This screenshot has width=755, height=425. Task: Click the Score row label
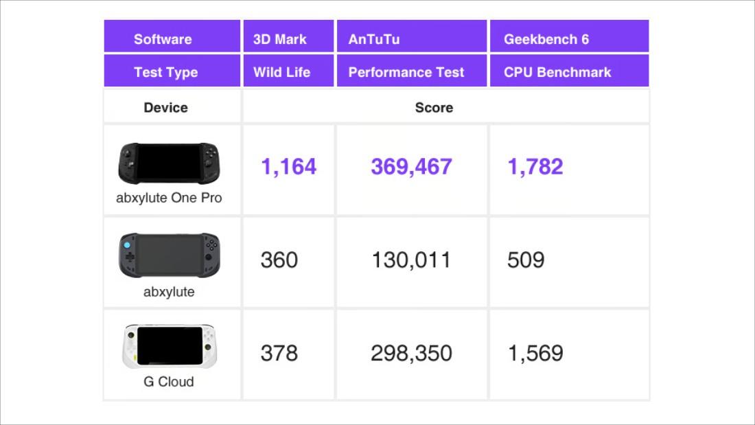click(x=434, y=108)
